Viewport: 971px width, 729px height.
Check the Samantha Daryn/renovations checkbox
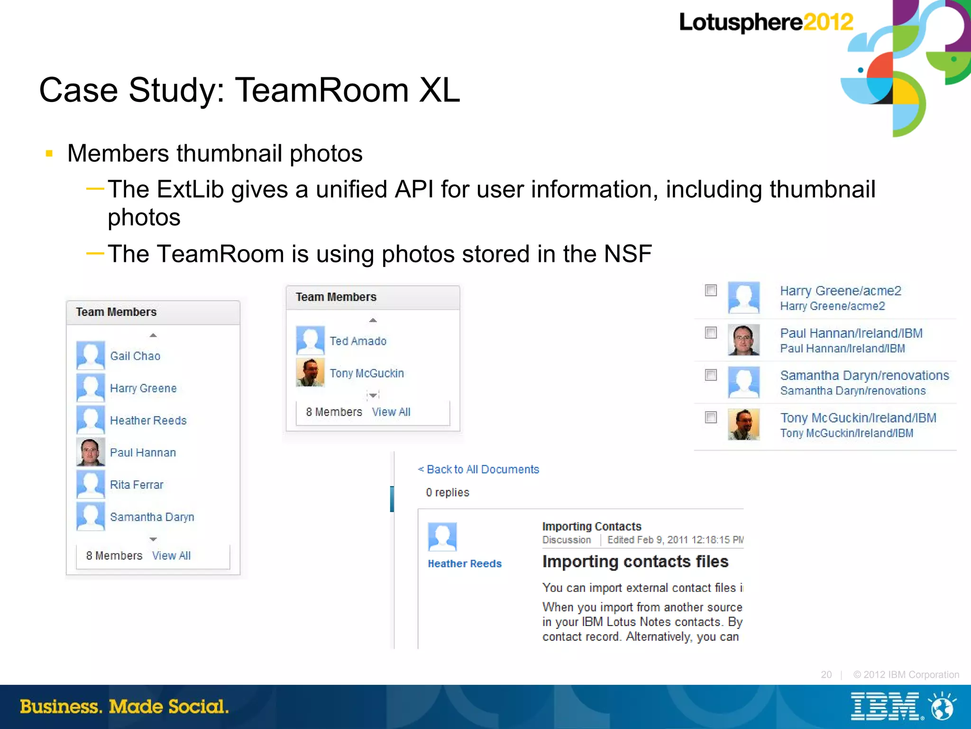711,375
